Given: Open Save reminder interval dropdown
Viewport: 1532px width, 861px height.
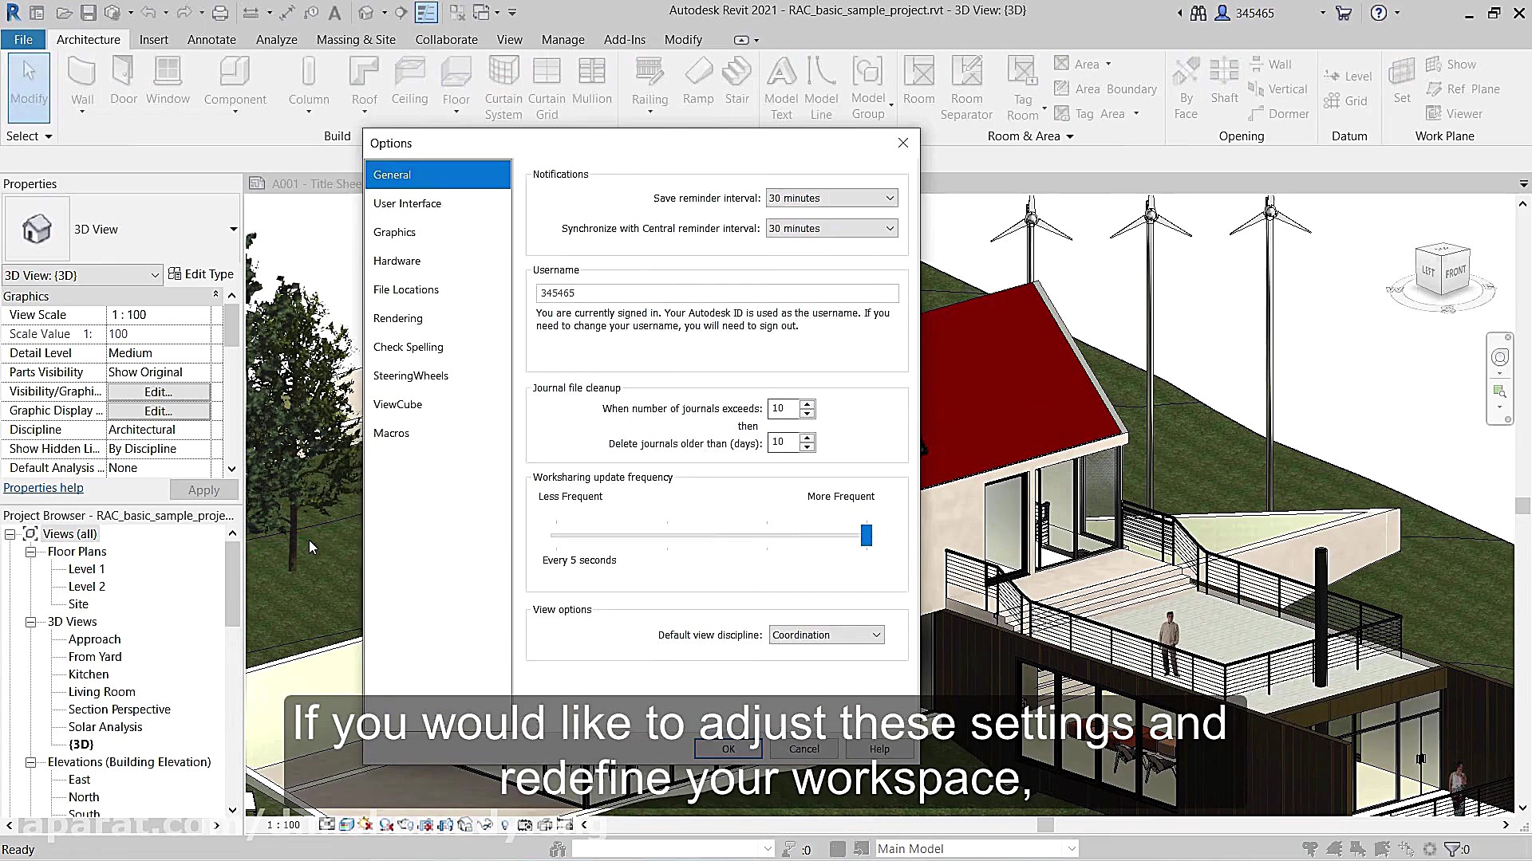Looking at the screenshot, I should (x=831, y=198).
